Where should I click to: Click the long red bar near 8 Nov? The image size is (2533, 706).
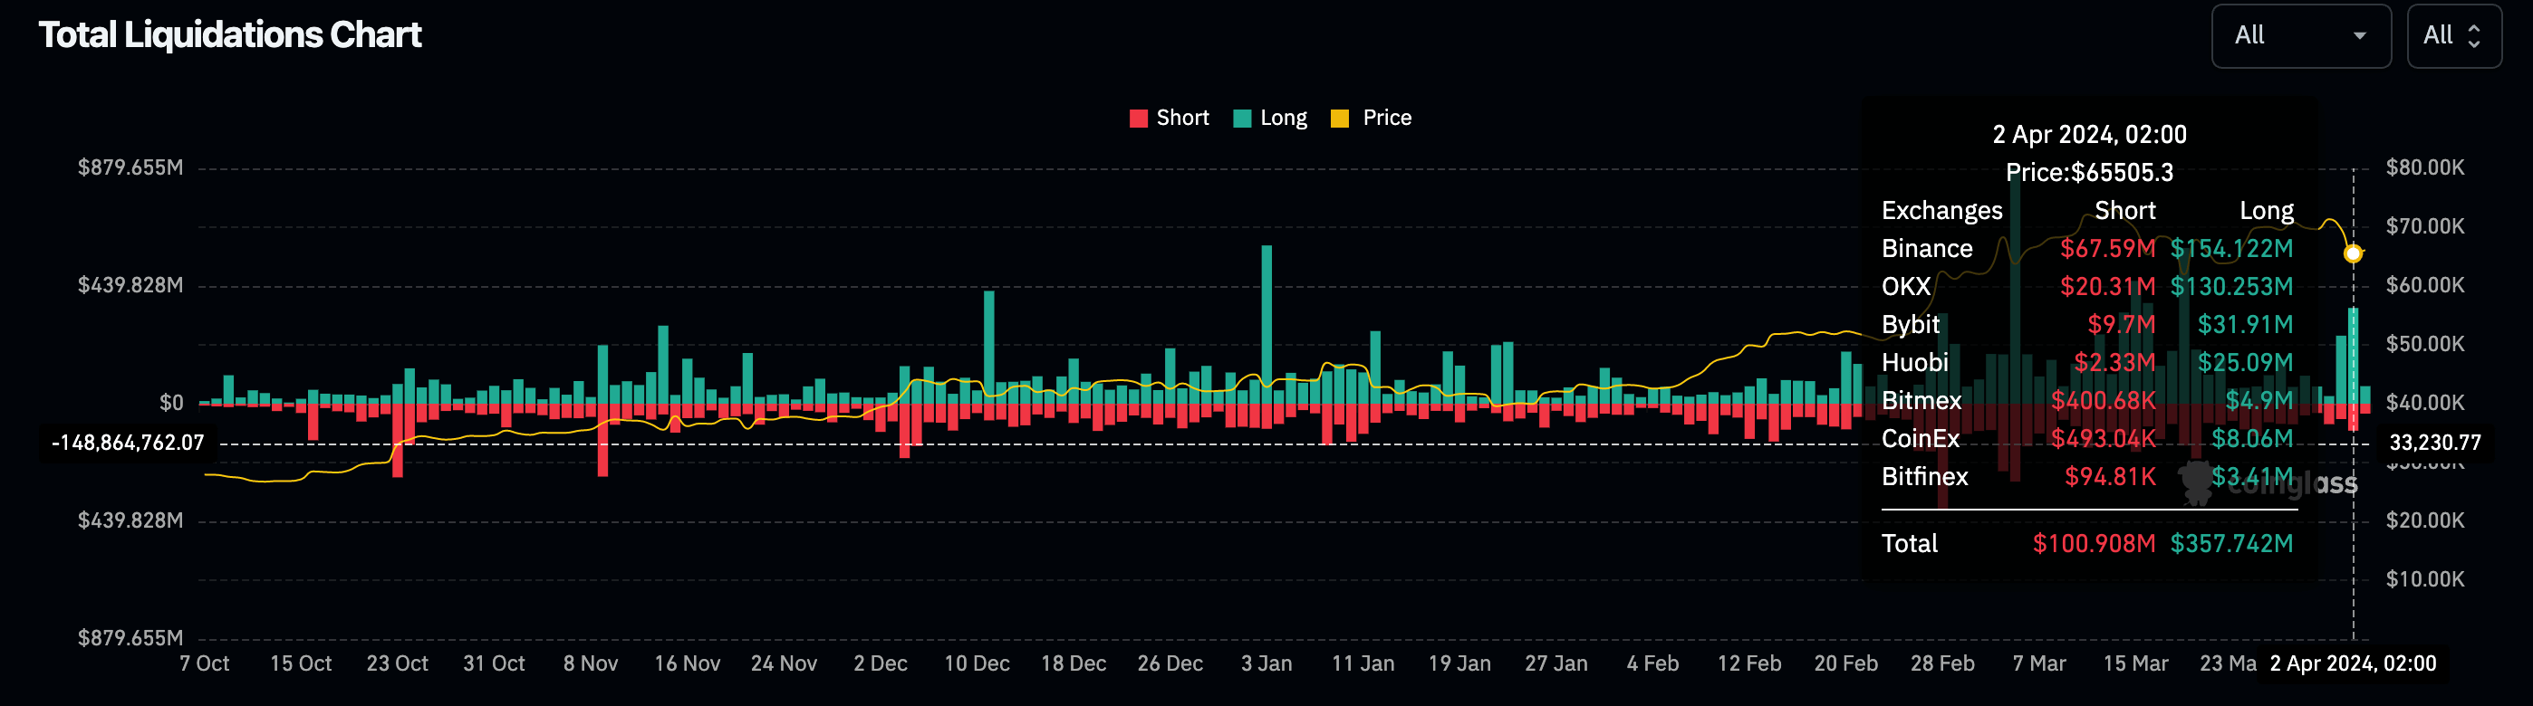[x=602, y=440]
